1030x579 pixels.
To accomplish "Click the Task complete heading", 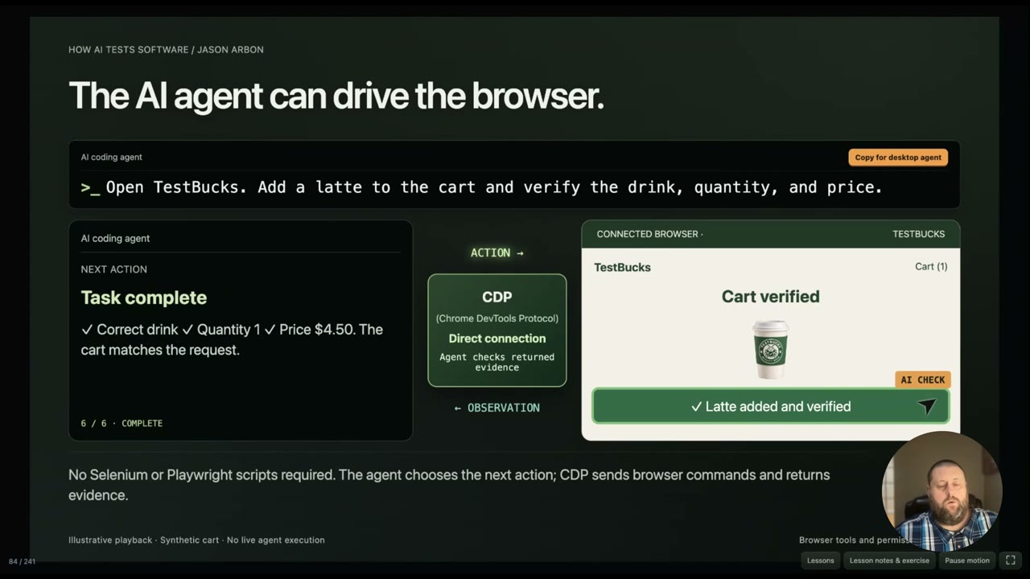I will pos(143,298).
